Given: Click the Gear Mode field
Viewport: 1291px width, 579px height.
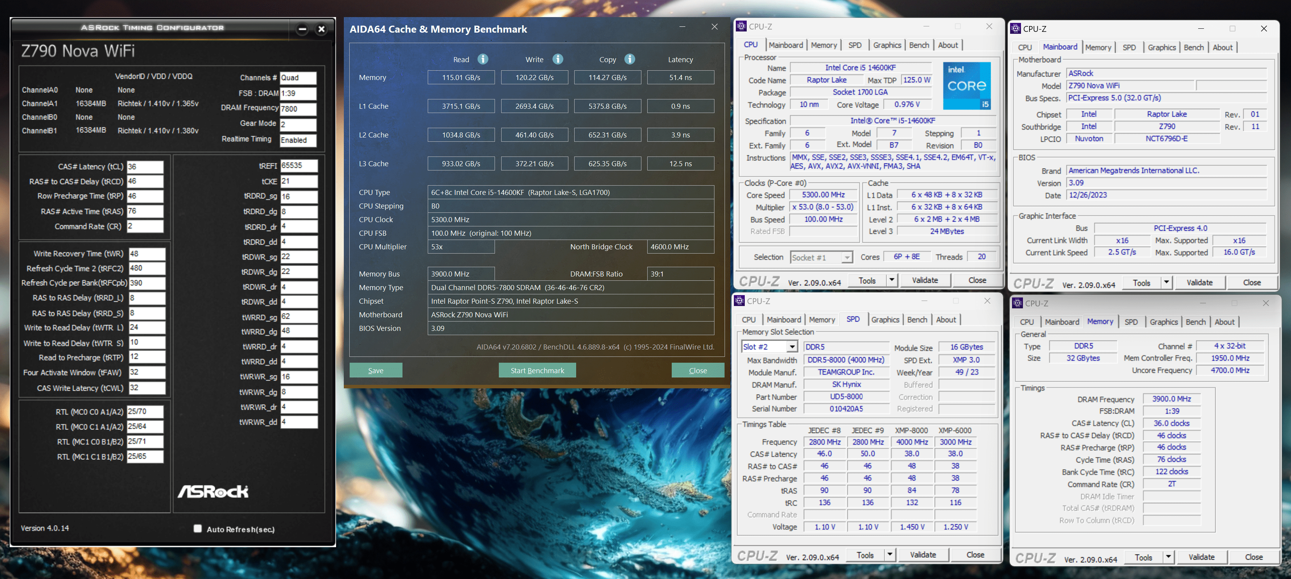Looking at the screenshot, I should pos(298,124).
